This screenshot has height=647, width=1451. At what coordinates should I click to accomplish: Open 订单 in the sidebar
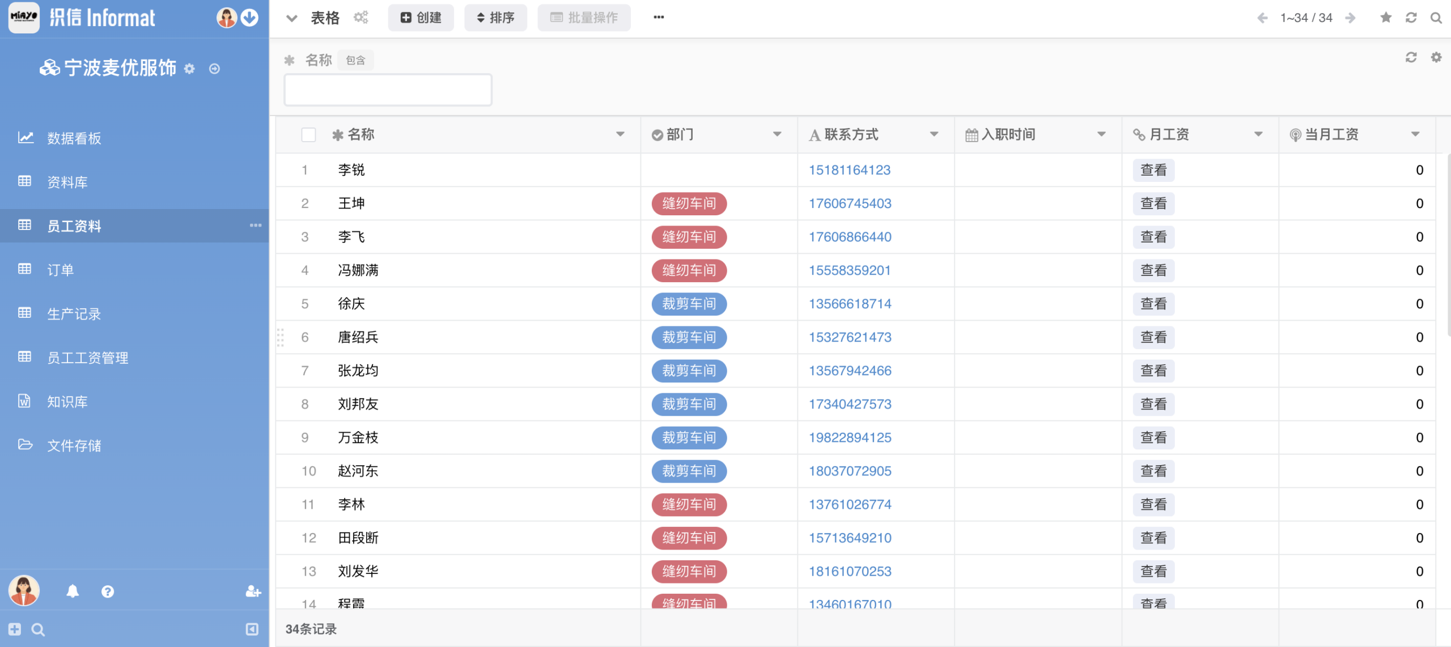[61, 270]
